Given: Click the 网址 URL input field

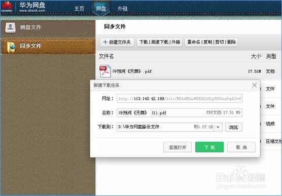Looking at the screenshot, I should click(180, 98).
